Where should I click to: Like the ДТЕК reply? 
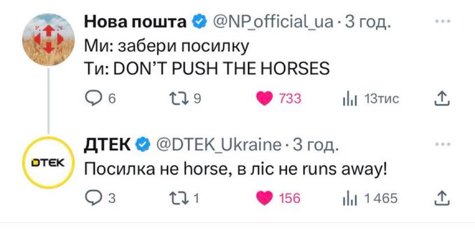[265, 198]
